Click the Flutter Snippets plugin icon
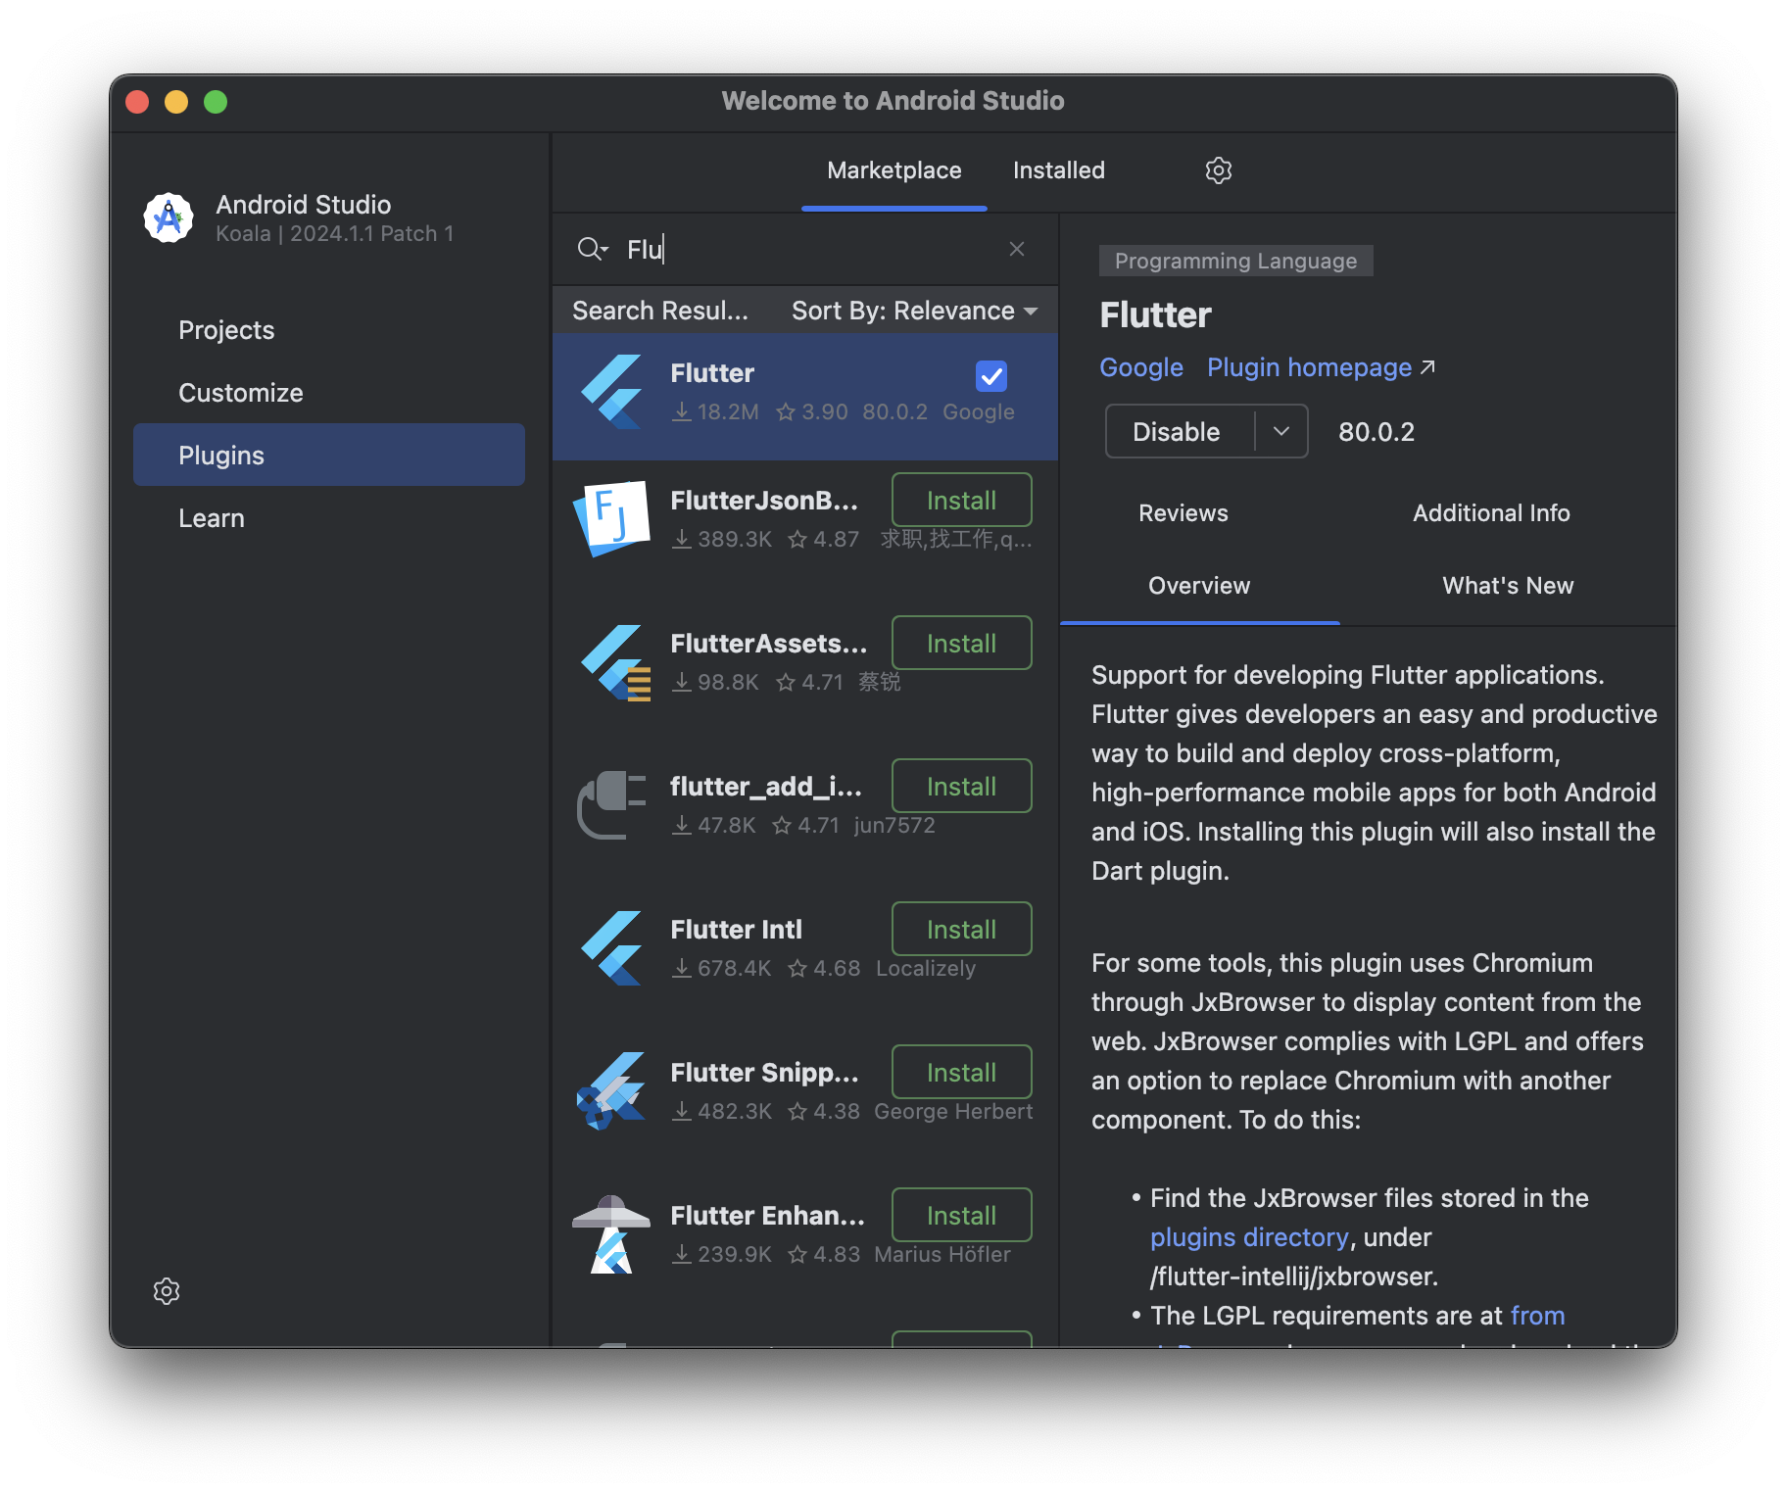 (609, 1089)
